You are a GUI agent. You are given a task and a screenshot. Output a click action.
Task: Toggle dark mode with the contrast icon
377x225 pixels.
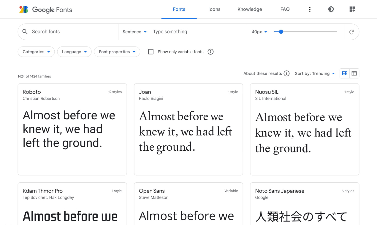click(x=331, y=9)
